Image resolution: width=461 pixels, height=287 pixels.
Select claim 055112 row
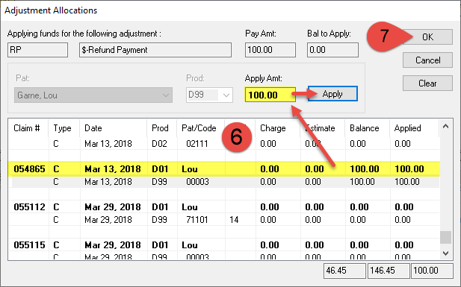coord(223,207)
